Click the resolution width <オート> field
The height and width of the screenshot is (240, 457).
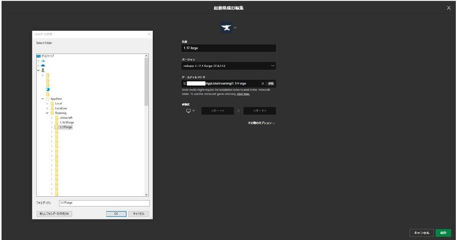tap(217, 111)
